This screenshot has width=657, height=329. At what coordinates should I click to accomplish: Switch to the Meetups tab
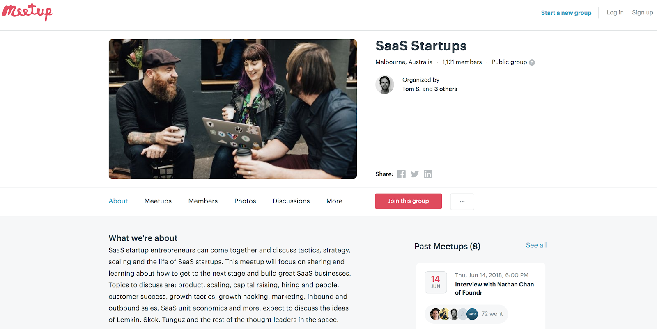click(x=158, y=201)
